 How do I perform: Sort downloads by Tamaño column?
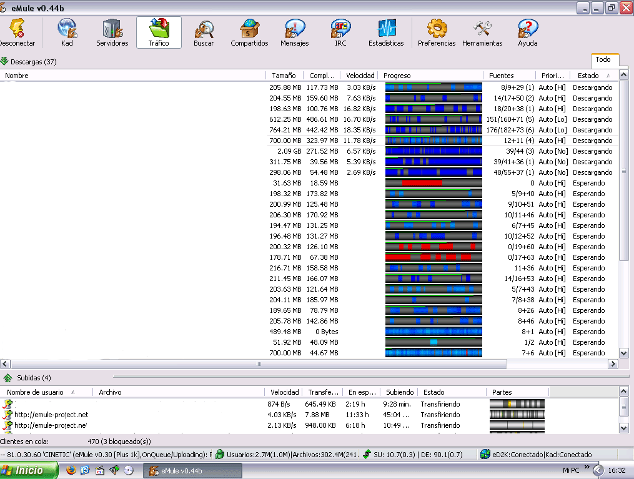[284, 76]
